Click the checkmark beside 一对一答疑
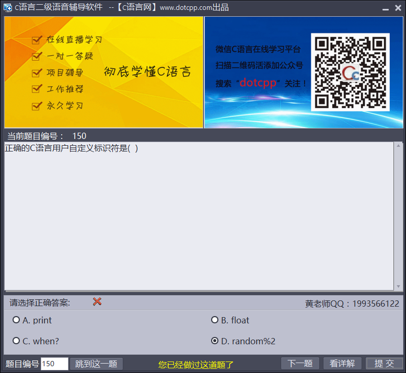Viewport: 406px width, 373px height. pos(37,56)
